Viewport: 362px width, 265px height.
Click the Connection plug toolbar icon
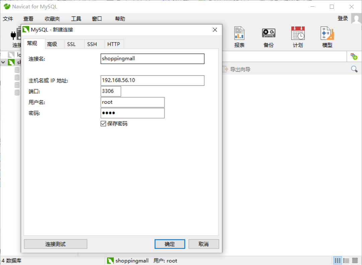pos(16,34)
